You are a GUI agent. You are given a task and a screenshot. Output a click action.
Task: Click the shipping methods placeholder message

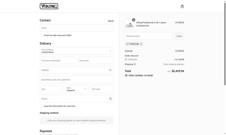(x=77, y=121)
